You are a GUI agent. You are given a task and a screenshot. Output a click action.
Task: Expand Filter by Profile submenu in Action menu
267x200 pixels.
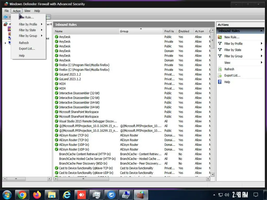tap(41, 24)
